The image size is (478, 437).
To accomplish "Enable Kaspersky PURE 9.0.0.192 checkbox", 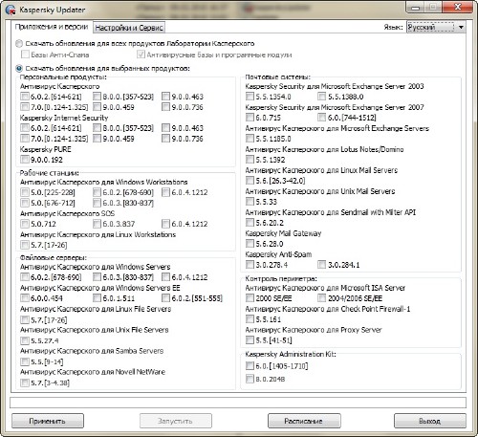I will point(25,160).
